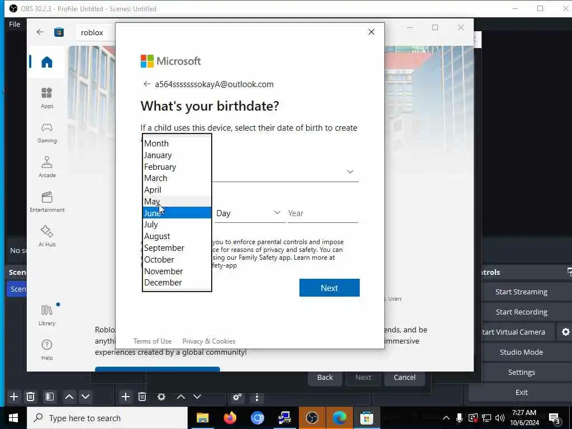Select March in month list
The height and width of the screenshot is (429, 572).
[x=177, y=178]
